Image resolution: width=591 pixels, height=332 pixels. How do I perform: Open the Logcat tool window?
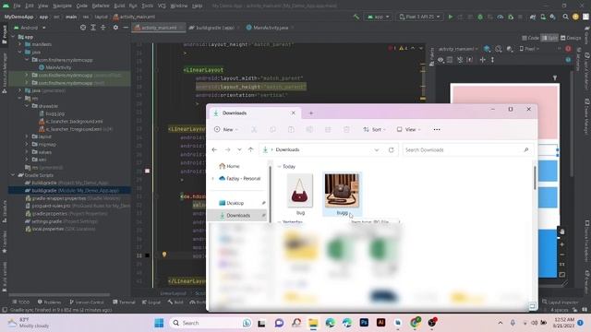click(x=151, y=302)
